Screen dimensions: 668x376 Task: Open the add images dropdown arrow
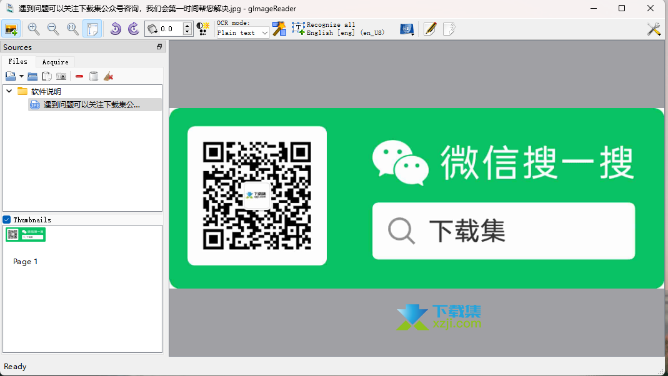click(21, 77)
